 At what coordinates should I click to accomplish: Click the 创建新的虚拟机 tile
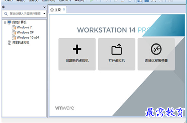click(77, 54)
